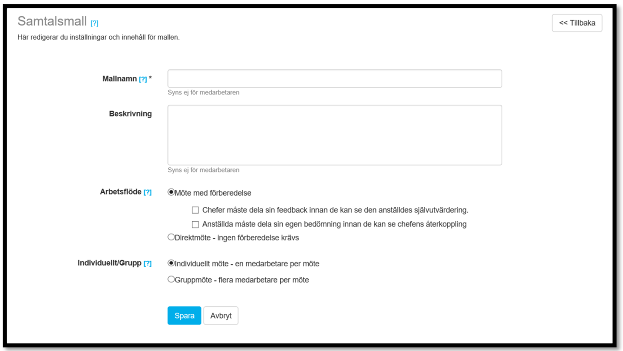Select Möte med förberedelse radio option
The width and height of the screenshot is (623, 351).
tap(171, 192)
